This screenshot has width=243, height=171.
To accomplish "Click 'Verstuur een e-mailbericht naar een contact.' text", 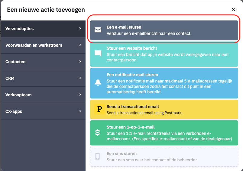I will [149, 33].
